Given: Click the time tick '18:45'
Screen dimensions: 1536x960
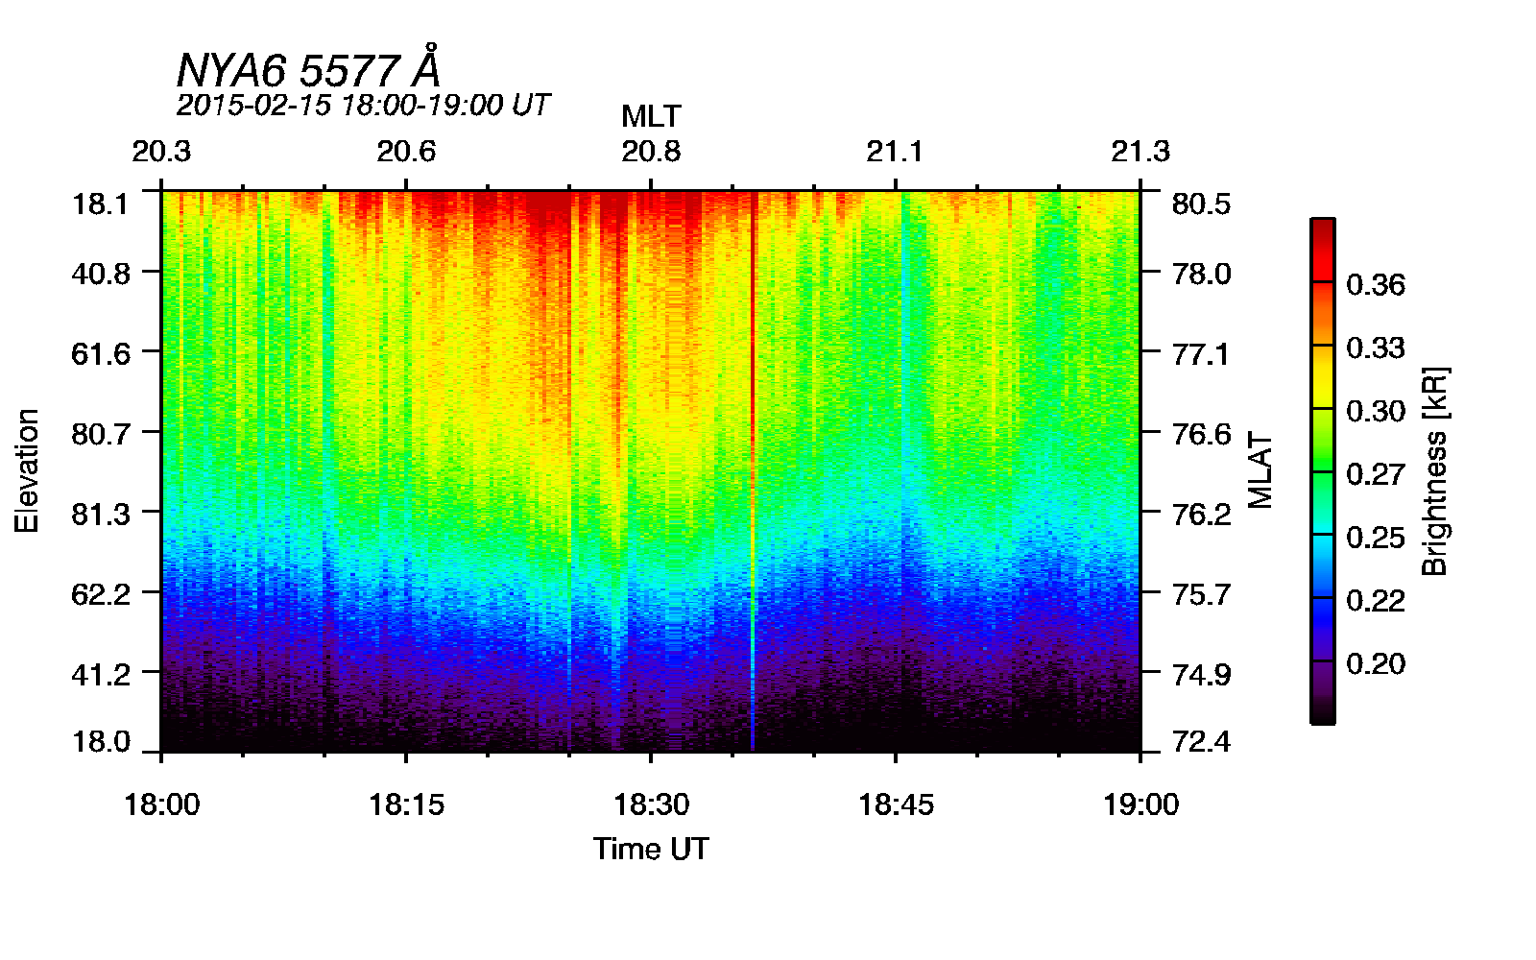Looking at the screenshot, I should pyautogui.click(x=896, y=804).
